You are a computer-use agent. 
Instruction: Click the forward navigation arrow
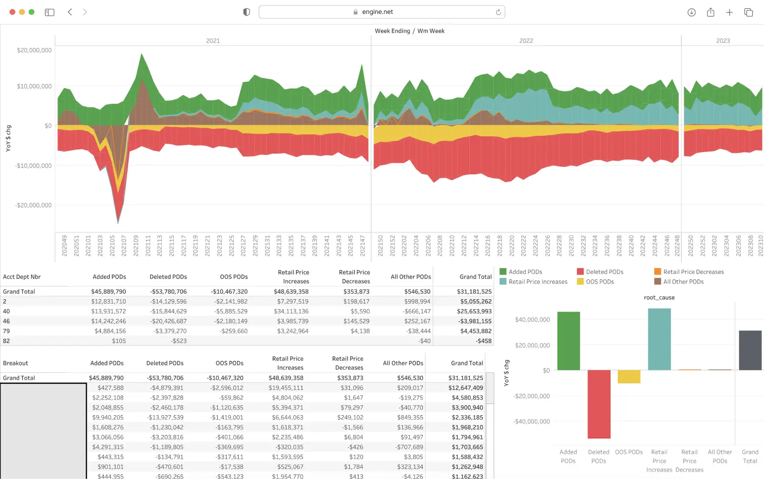pyautogui.click(x=85, y=12)
